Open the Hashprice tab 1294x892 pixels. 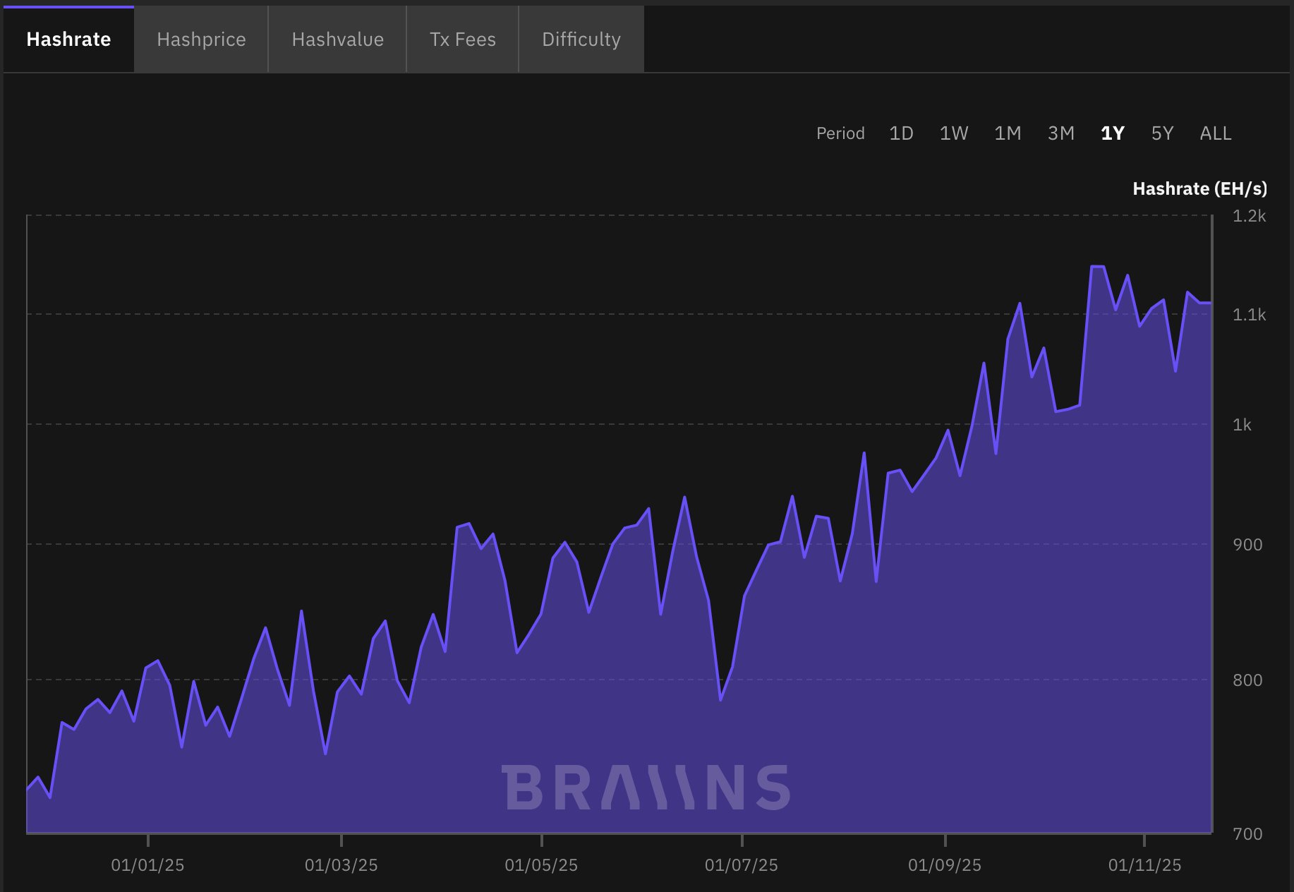(x=201, y=39)
